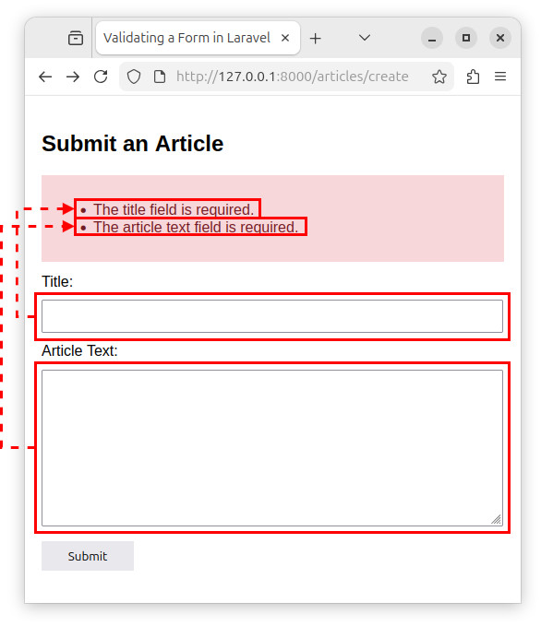Viewport: 541px width, 626px height.
Task: Open the hamburger application menu
Action: click(500, 77)
